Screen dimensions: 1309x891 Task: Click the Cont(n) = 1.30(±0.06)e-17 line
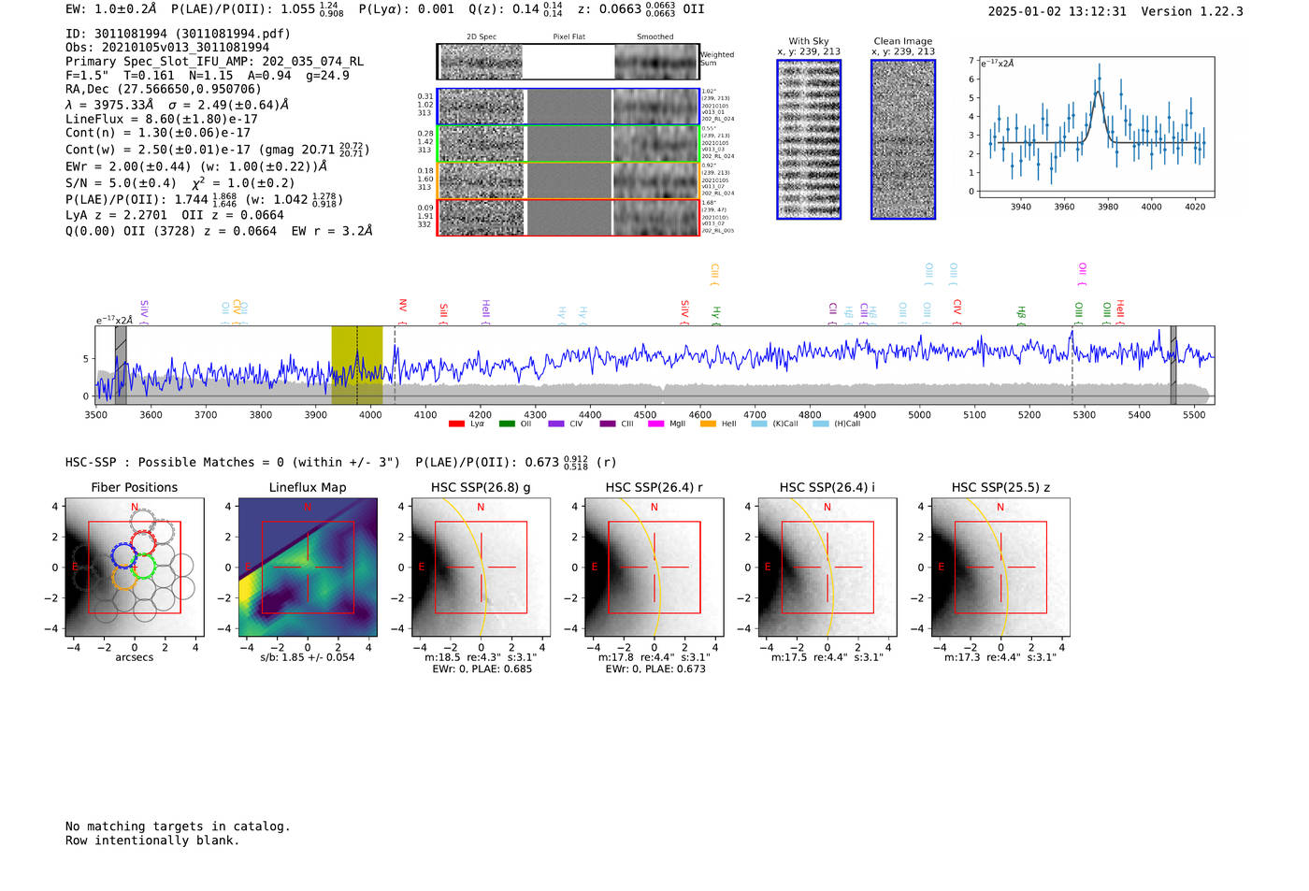158,133
